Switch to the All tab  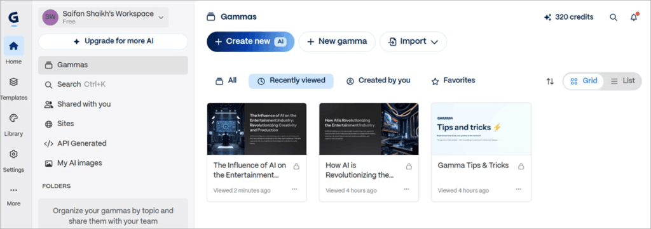point(226,81)
